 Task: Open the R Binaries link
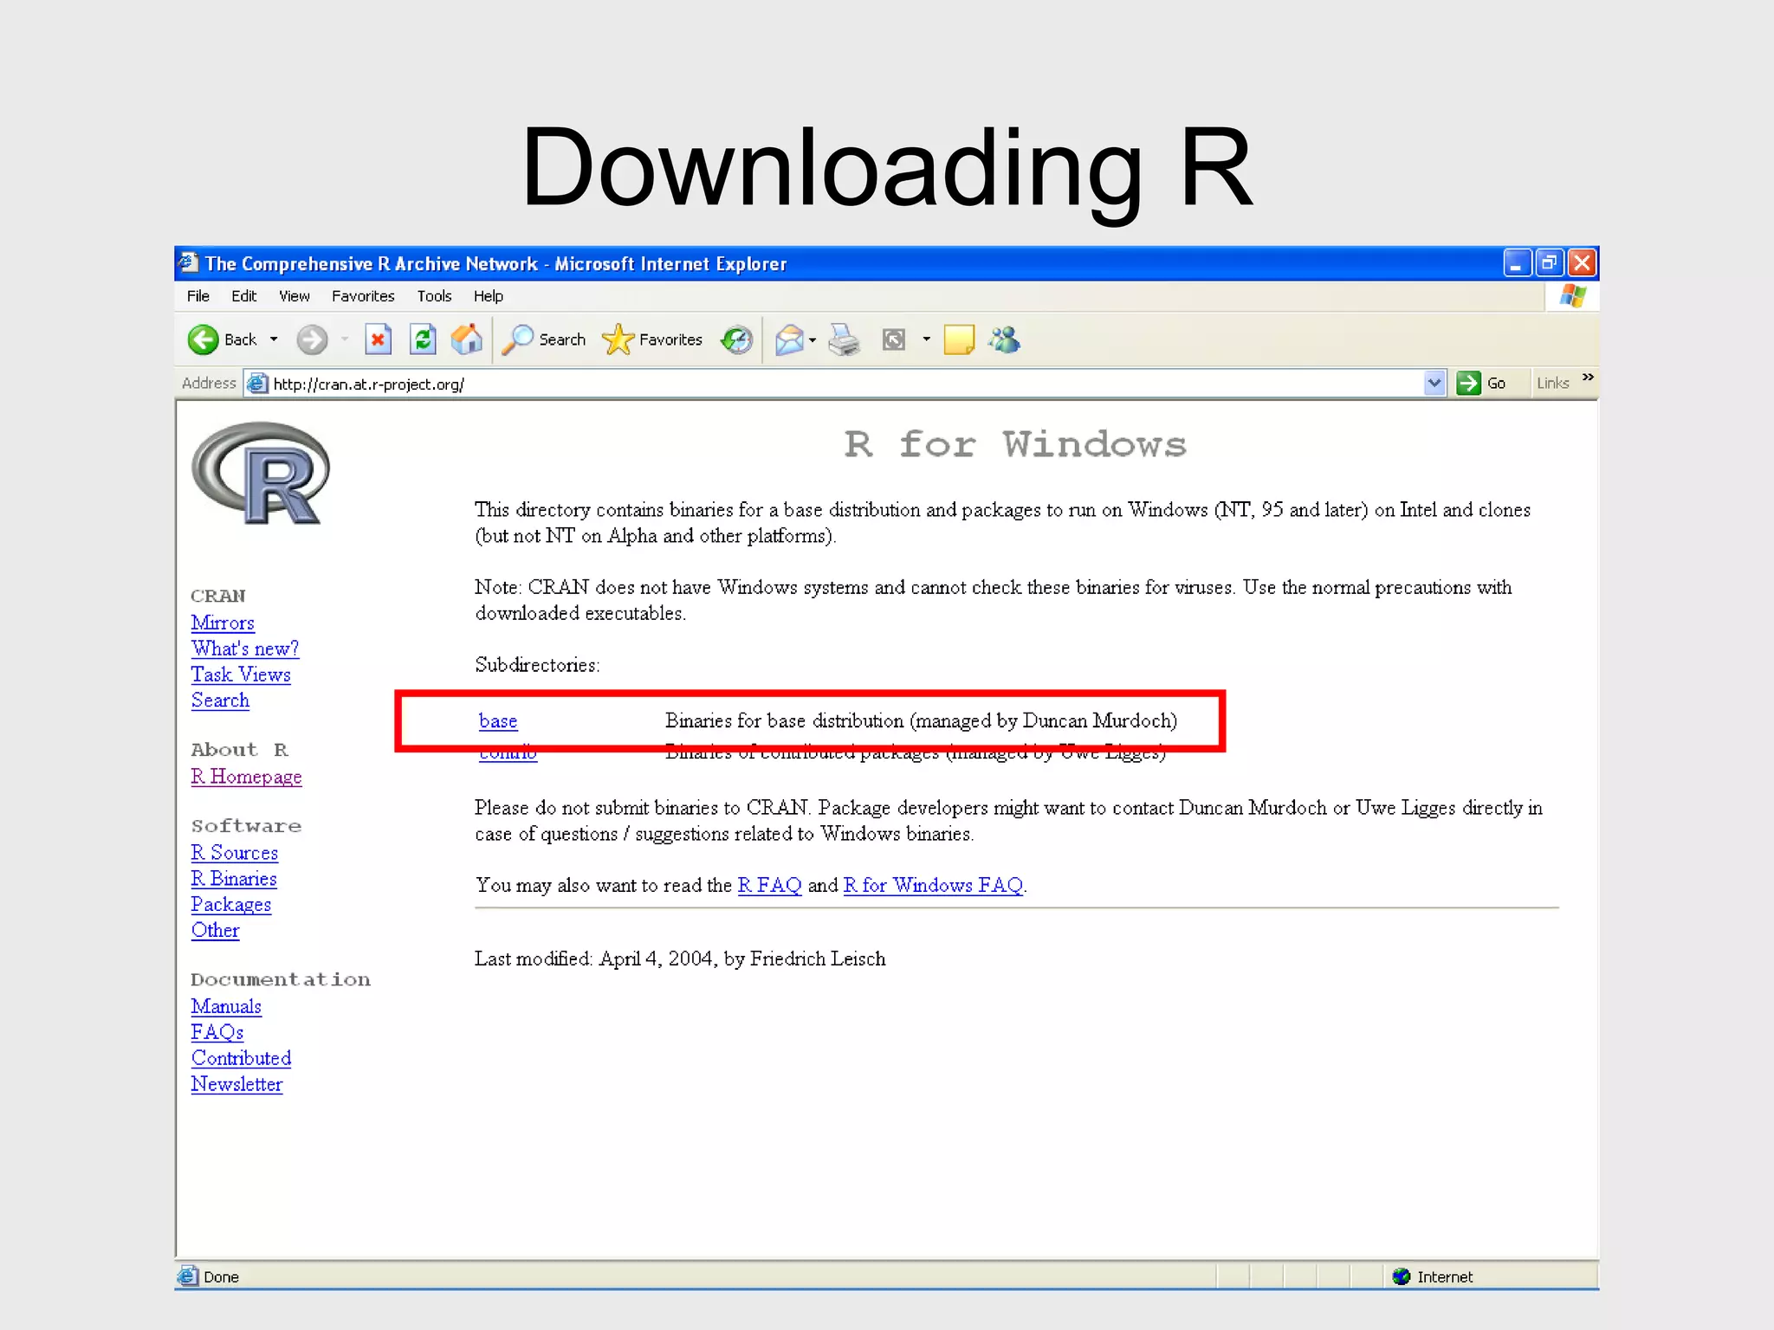coord(234,879)
